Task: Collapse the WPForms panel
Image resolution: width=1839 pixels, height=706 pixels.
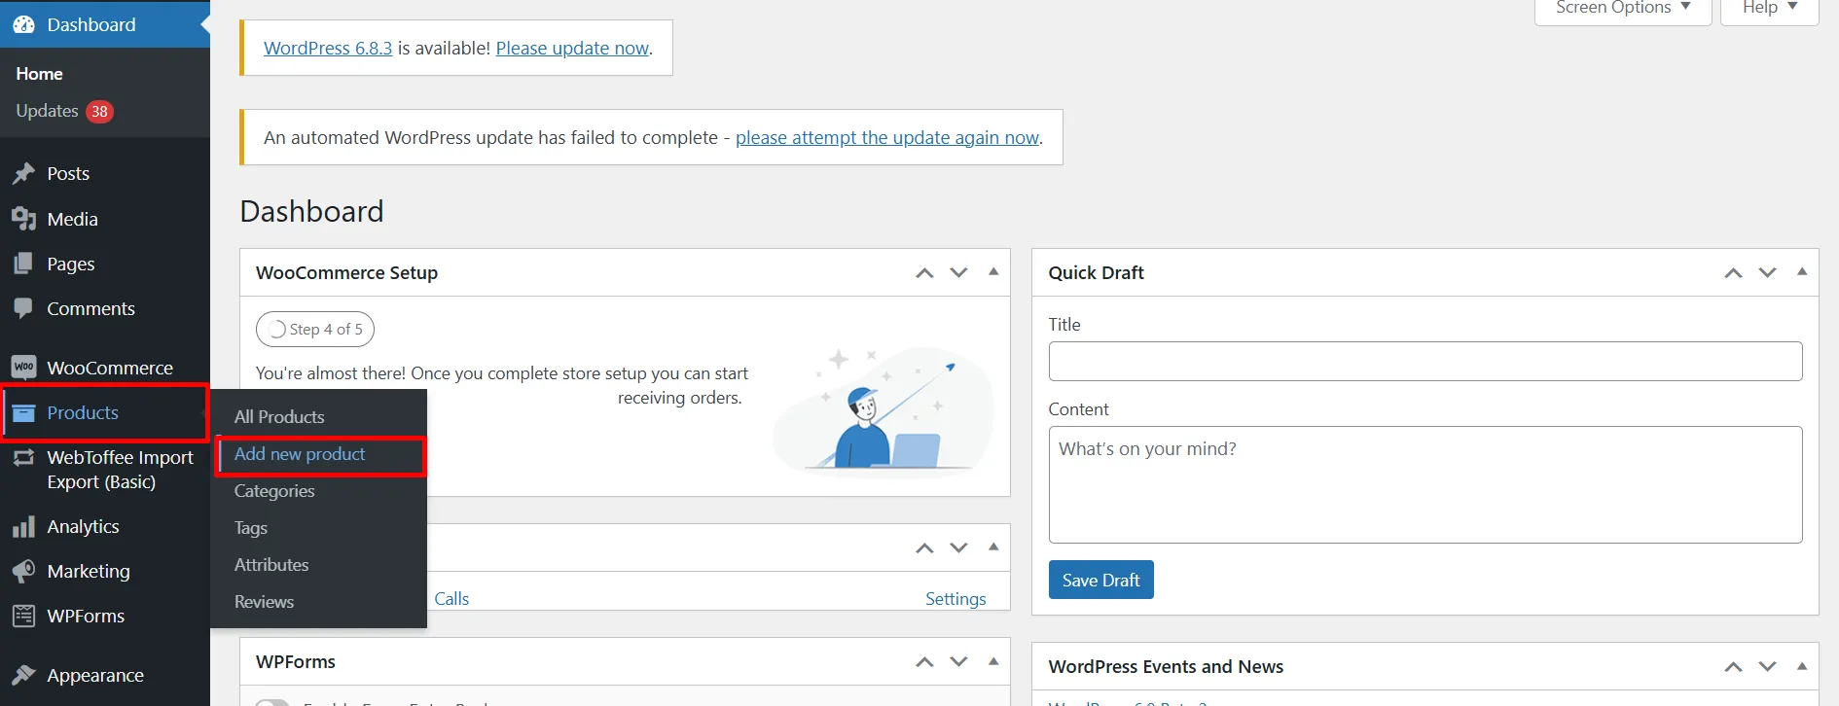Action: (x=993, y=661)
